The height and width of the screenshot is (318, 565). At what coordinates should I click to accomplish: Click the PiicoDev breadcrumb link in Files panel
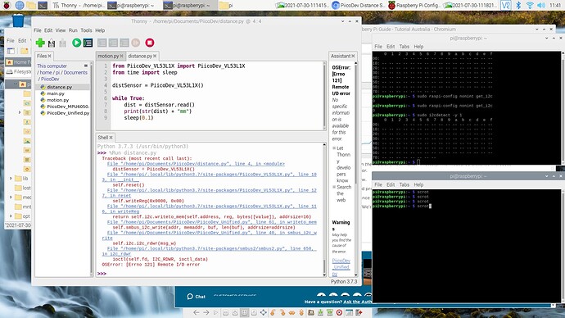(50, 79)
